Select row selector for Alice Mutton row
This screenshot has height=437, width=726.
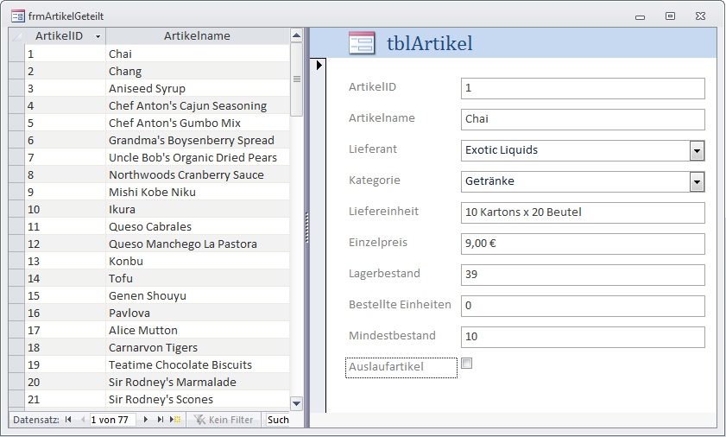[x=16, y=331]
